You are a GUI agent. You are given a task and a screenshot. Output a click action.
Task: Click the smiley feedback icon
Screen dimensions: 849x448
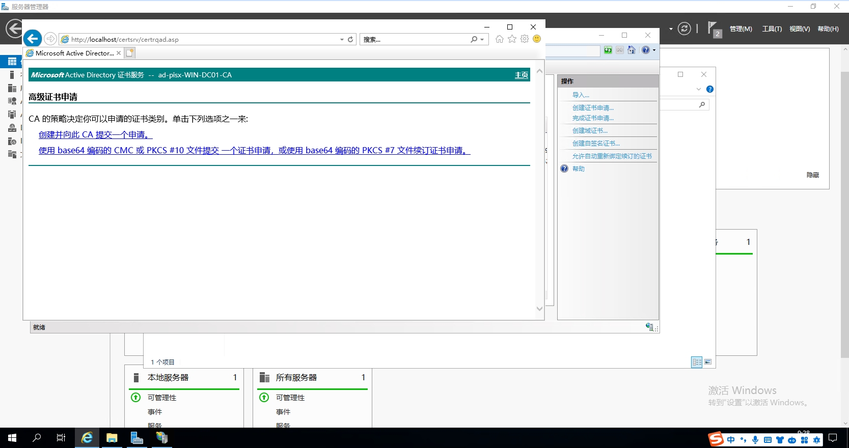click(537, 39)
